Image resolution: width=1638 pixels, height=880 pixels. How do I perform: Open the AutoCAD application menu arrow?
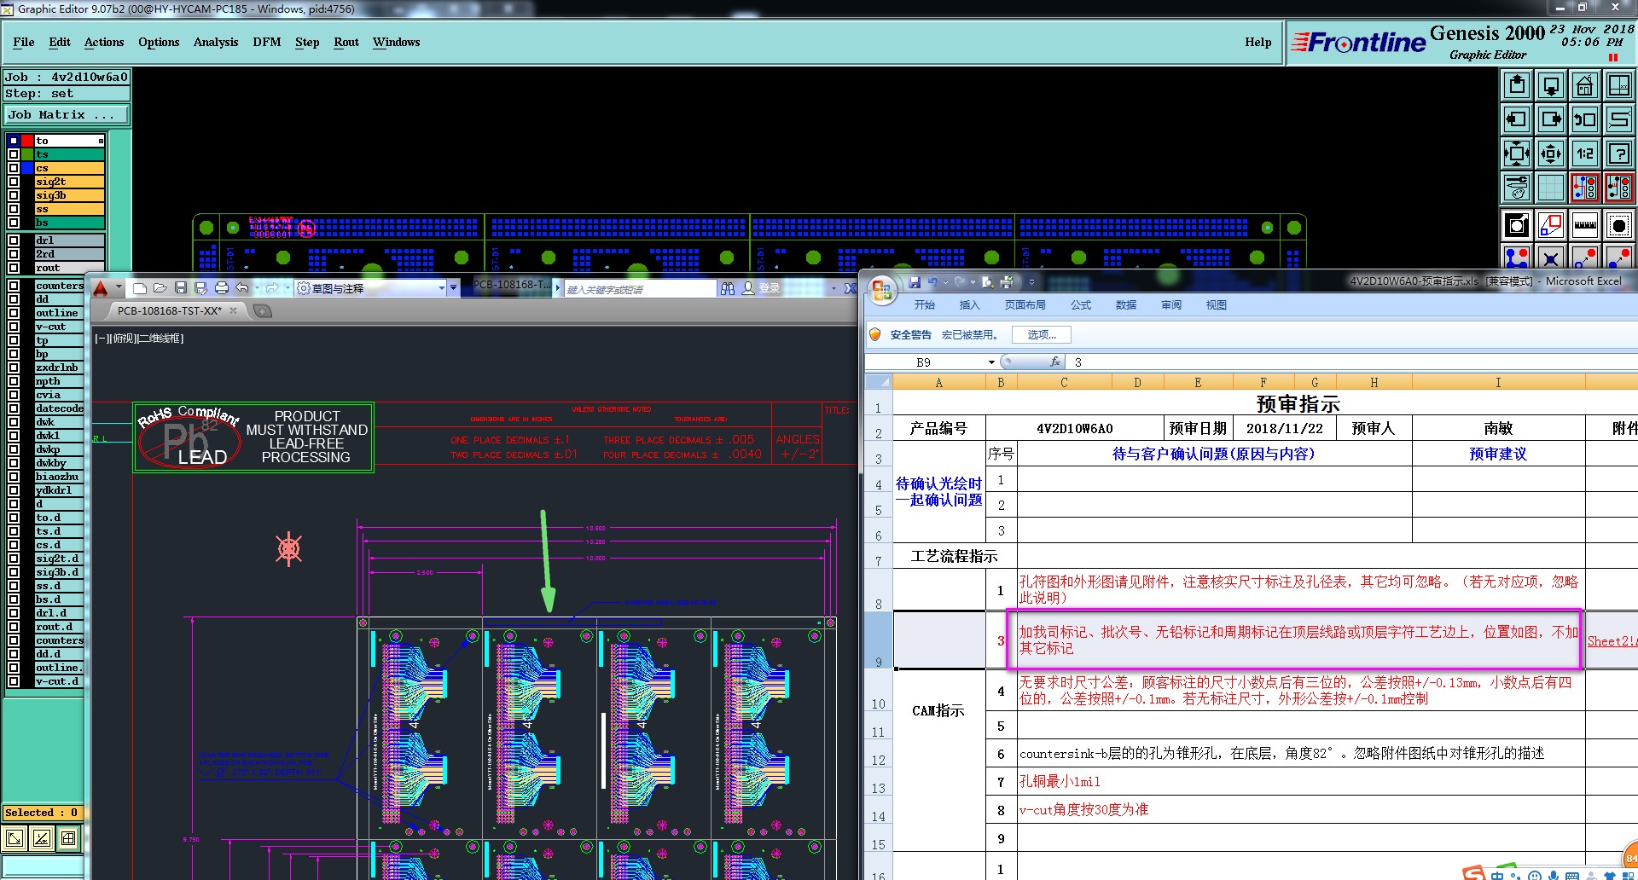(x=119, y=288)
